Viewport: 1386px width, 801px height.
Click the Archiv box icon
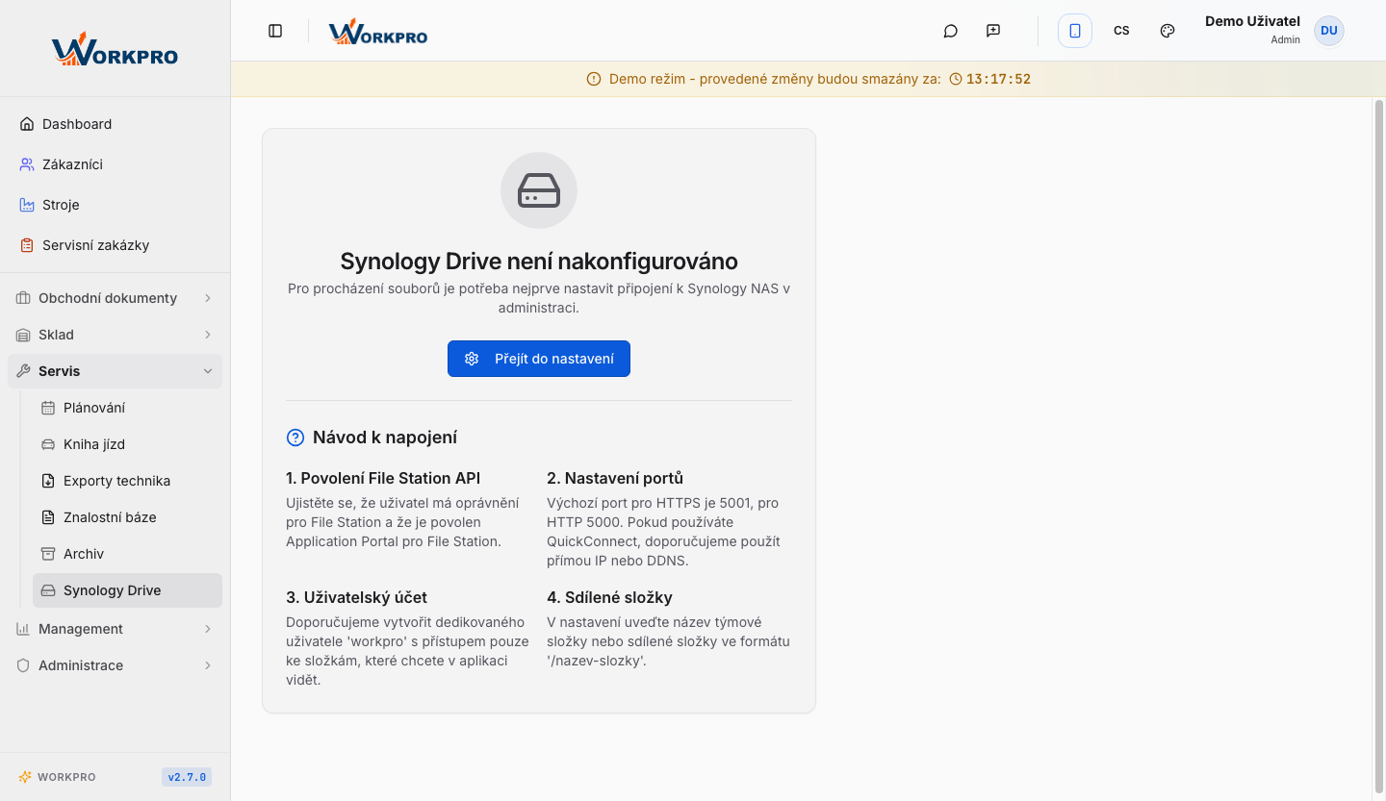[x=48, y=554]
